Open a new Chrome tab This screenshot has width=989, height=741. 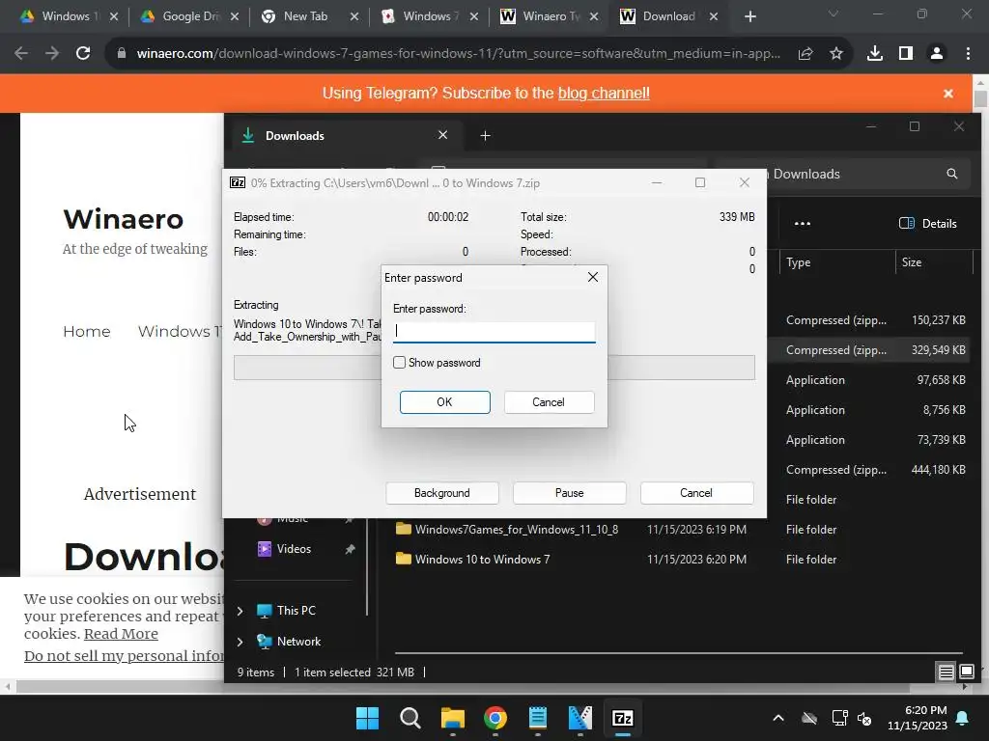pyautogui.click(x=749, y=16)
